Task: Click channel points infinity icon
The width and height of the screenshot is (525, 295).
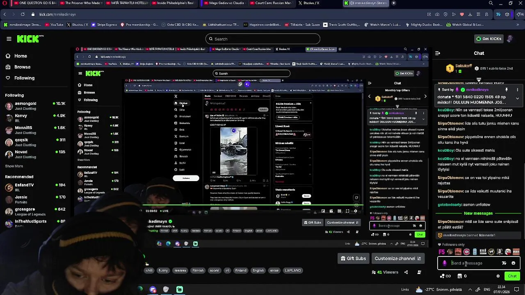Action: click(x=445, y=276)
